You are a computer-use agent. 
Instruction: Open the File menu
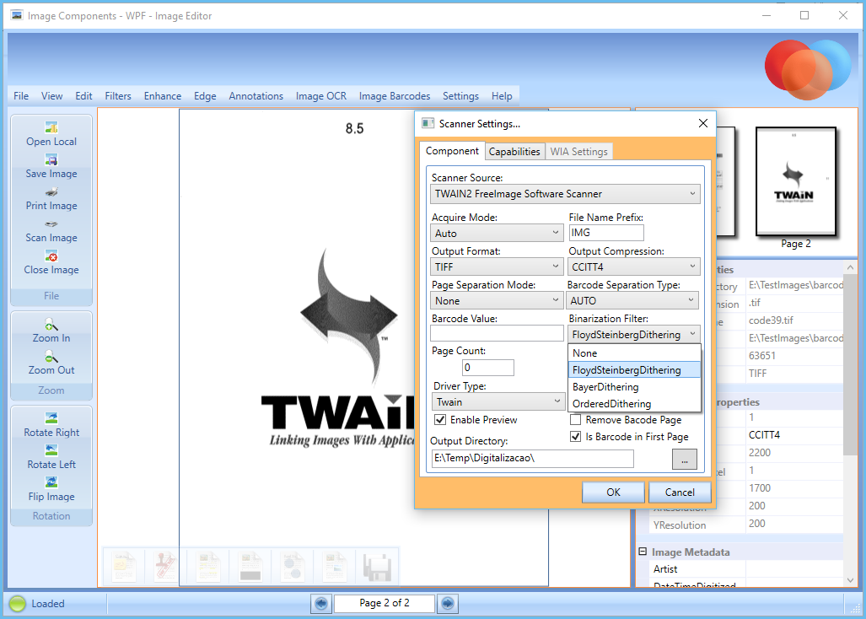[x=21, y=95]
